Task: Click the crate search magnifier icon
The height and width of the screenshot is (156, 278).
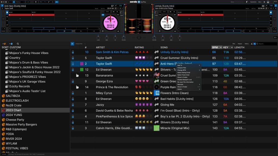Action: coord(18,44)
